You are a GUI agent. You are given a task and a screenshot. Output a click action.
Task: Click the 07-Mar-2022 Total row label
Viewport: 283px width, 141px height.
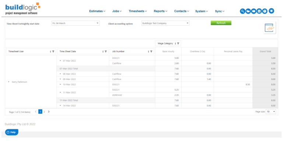(x=69, y=69)
